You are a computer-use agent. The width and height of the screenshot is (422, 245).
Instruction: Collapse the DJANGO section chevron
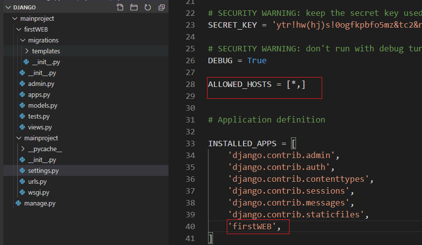pos(8,7)
